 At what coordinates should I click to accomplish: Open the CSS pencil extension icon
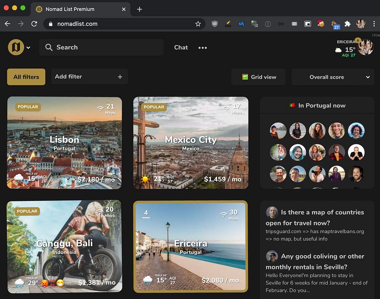[228, 24]
